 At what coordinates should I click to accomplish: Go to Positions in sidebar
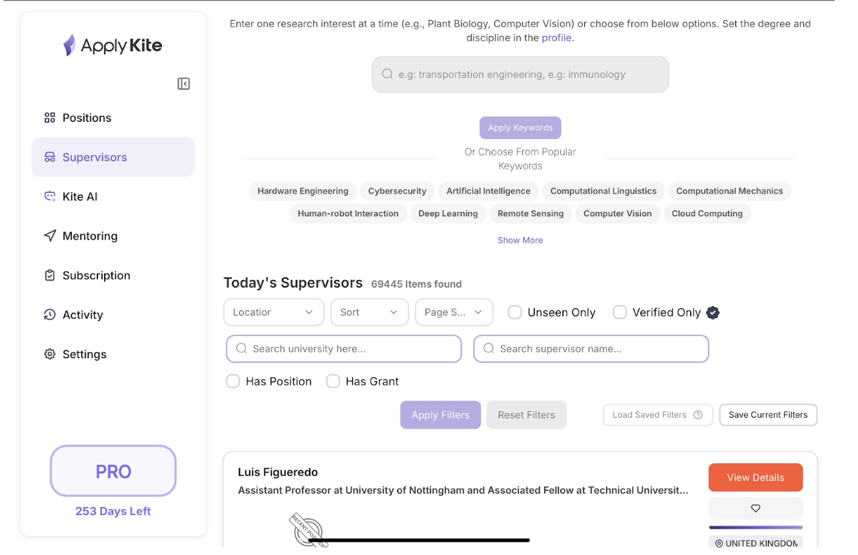click(x=87, y=118)
